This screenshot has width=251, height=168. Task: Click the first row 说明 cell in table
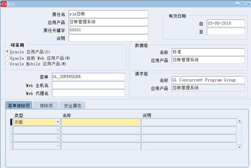189,122
